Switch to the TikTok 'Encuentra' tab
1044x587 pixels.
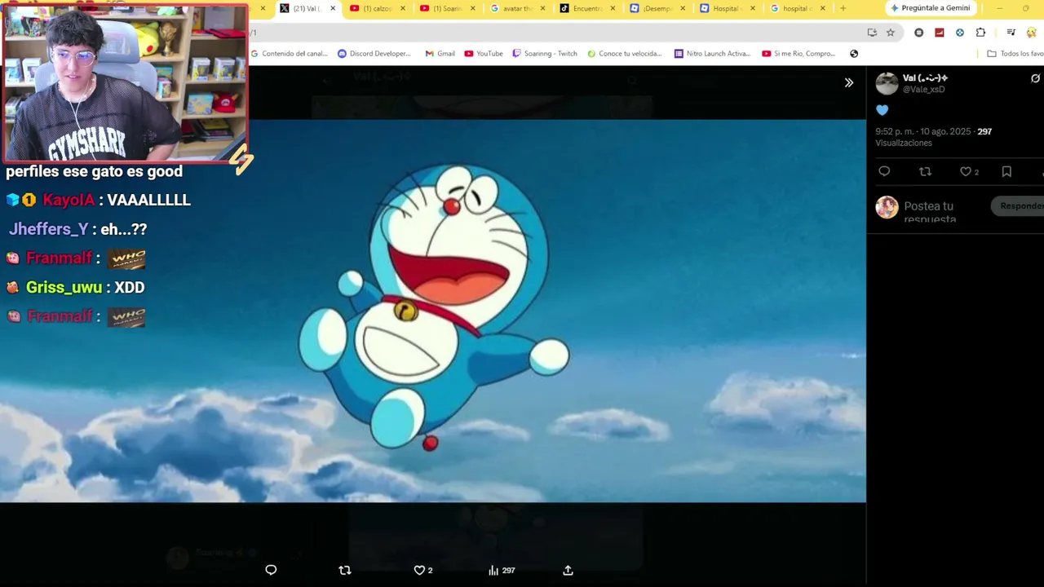(x=587, y=8)
